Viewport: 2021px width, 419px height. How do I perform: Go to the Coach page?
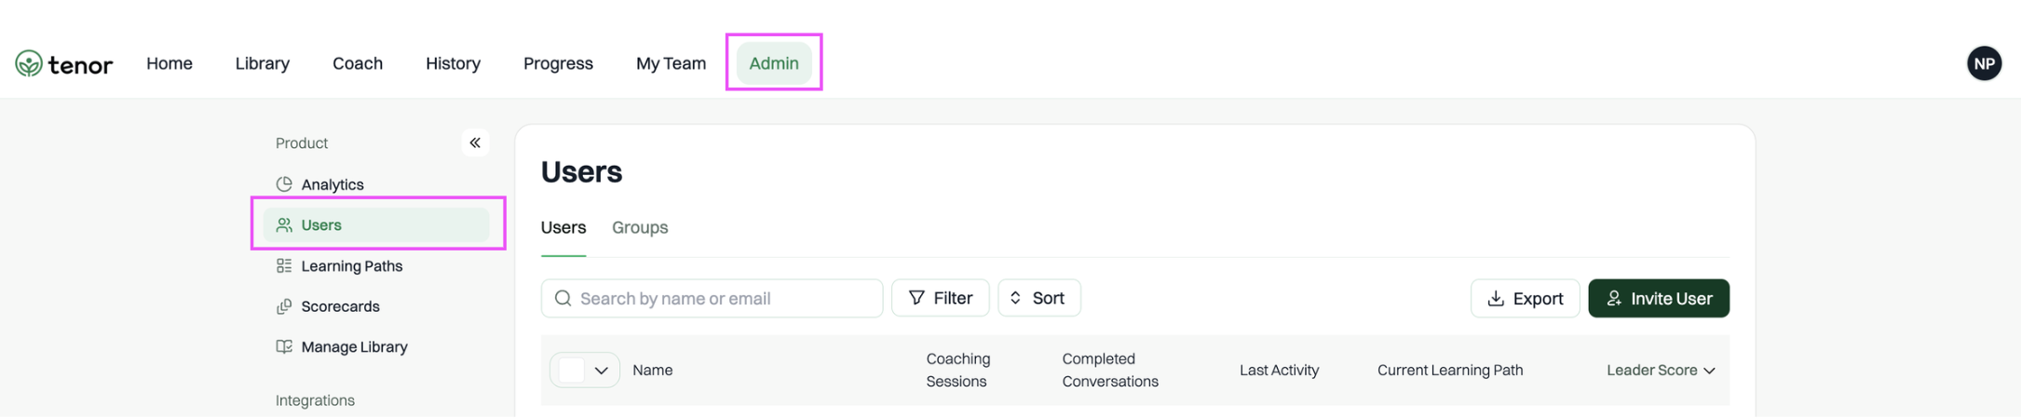(358, 63)
